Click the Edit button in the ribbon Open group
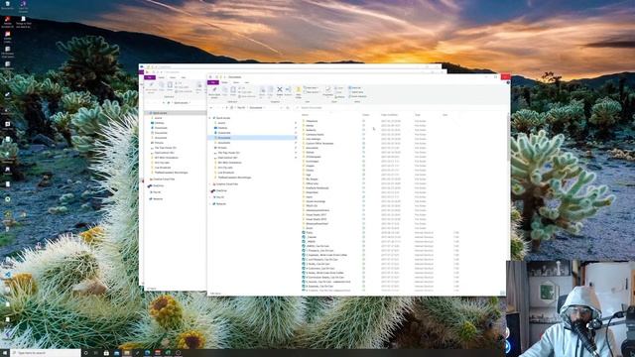Screen dimensions: 635x357 [339, 92]
